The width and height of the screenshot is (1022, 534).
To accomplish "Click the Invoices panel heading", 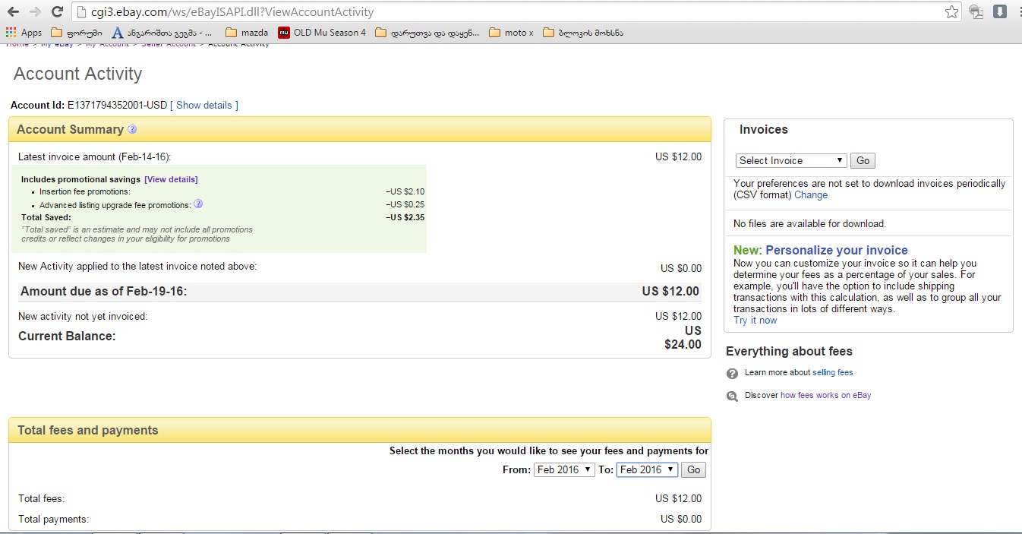I will (x=764, y=129).
